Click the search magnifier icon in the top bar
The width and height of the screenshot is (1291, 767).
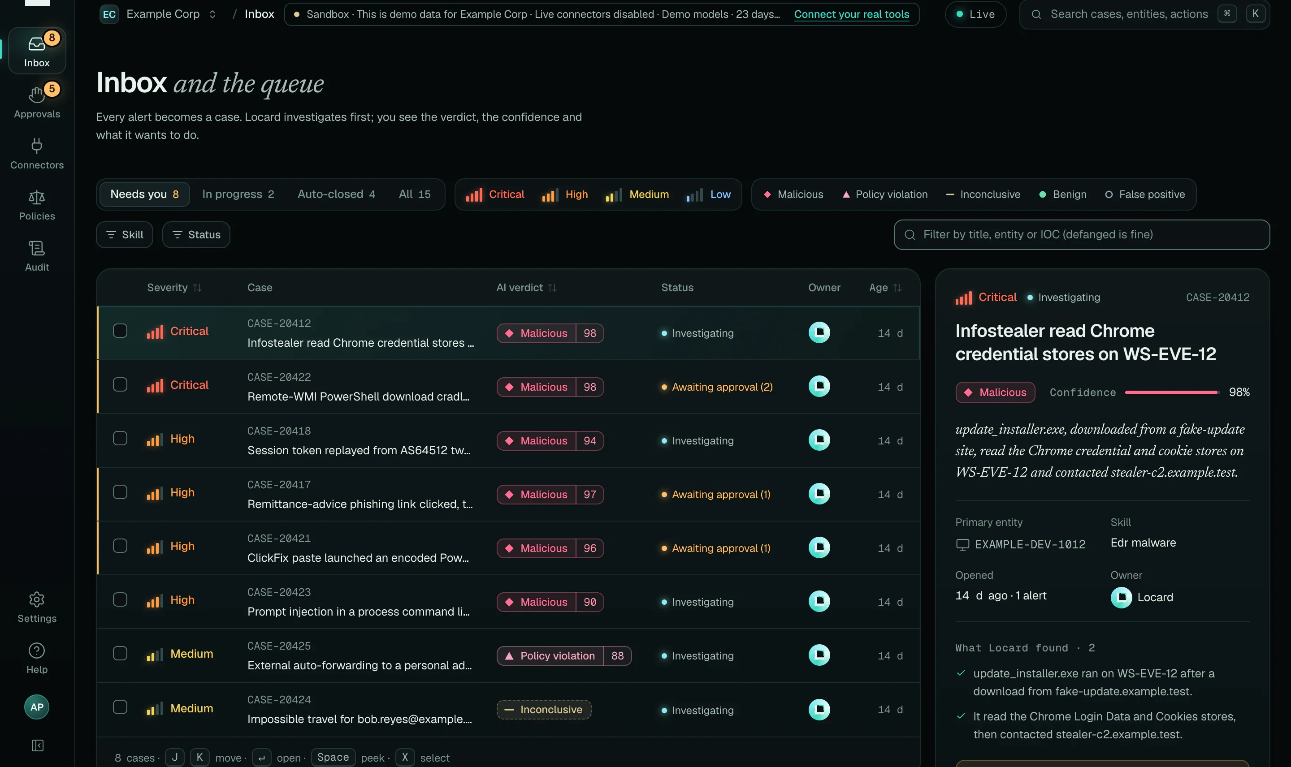(1035, 14)
